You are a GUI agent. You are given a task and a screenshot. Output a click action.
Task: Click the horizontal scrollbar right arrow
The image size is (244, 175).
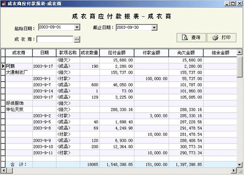pyautogui.click(x=234, y=170)
